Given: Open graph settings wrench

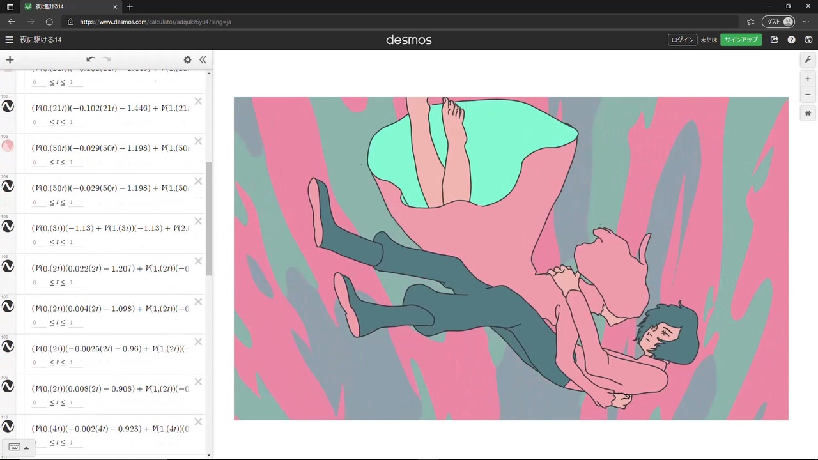Looking at the screenshot, I should click(x=808, y=59).
